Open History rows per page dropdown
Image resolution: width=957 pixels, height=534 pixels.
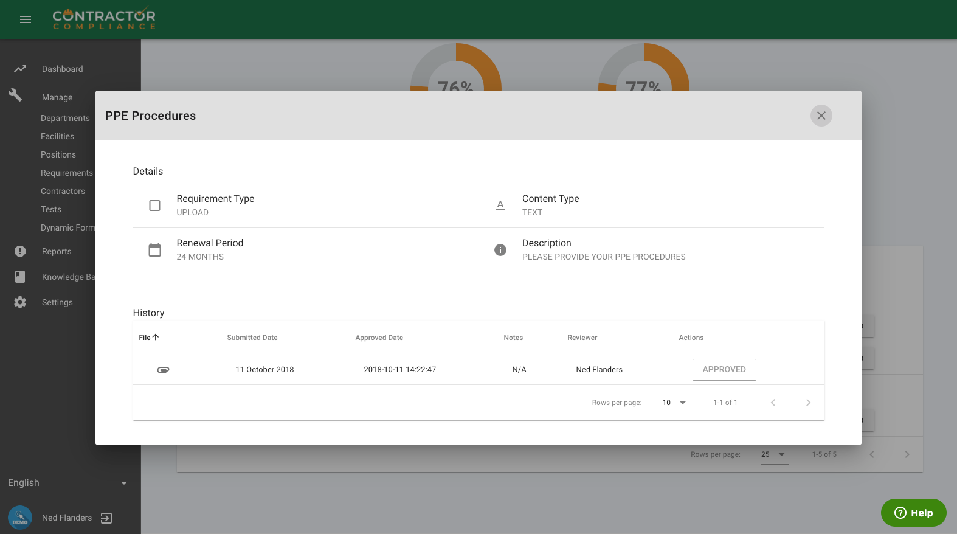click(x=674, y=403)
